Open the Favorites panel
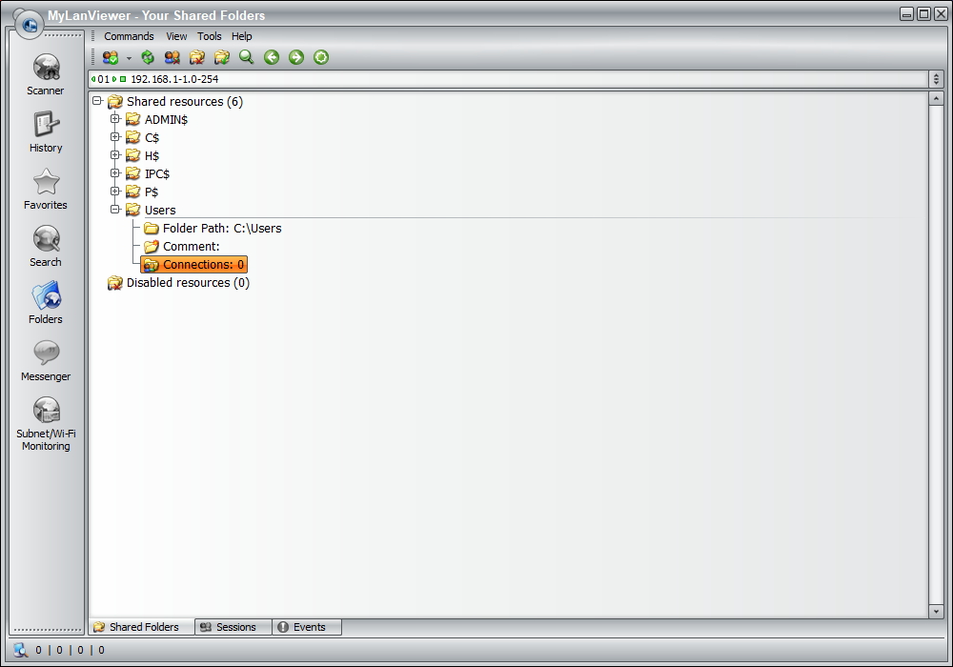 click(46, 189)
